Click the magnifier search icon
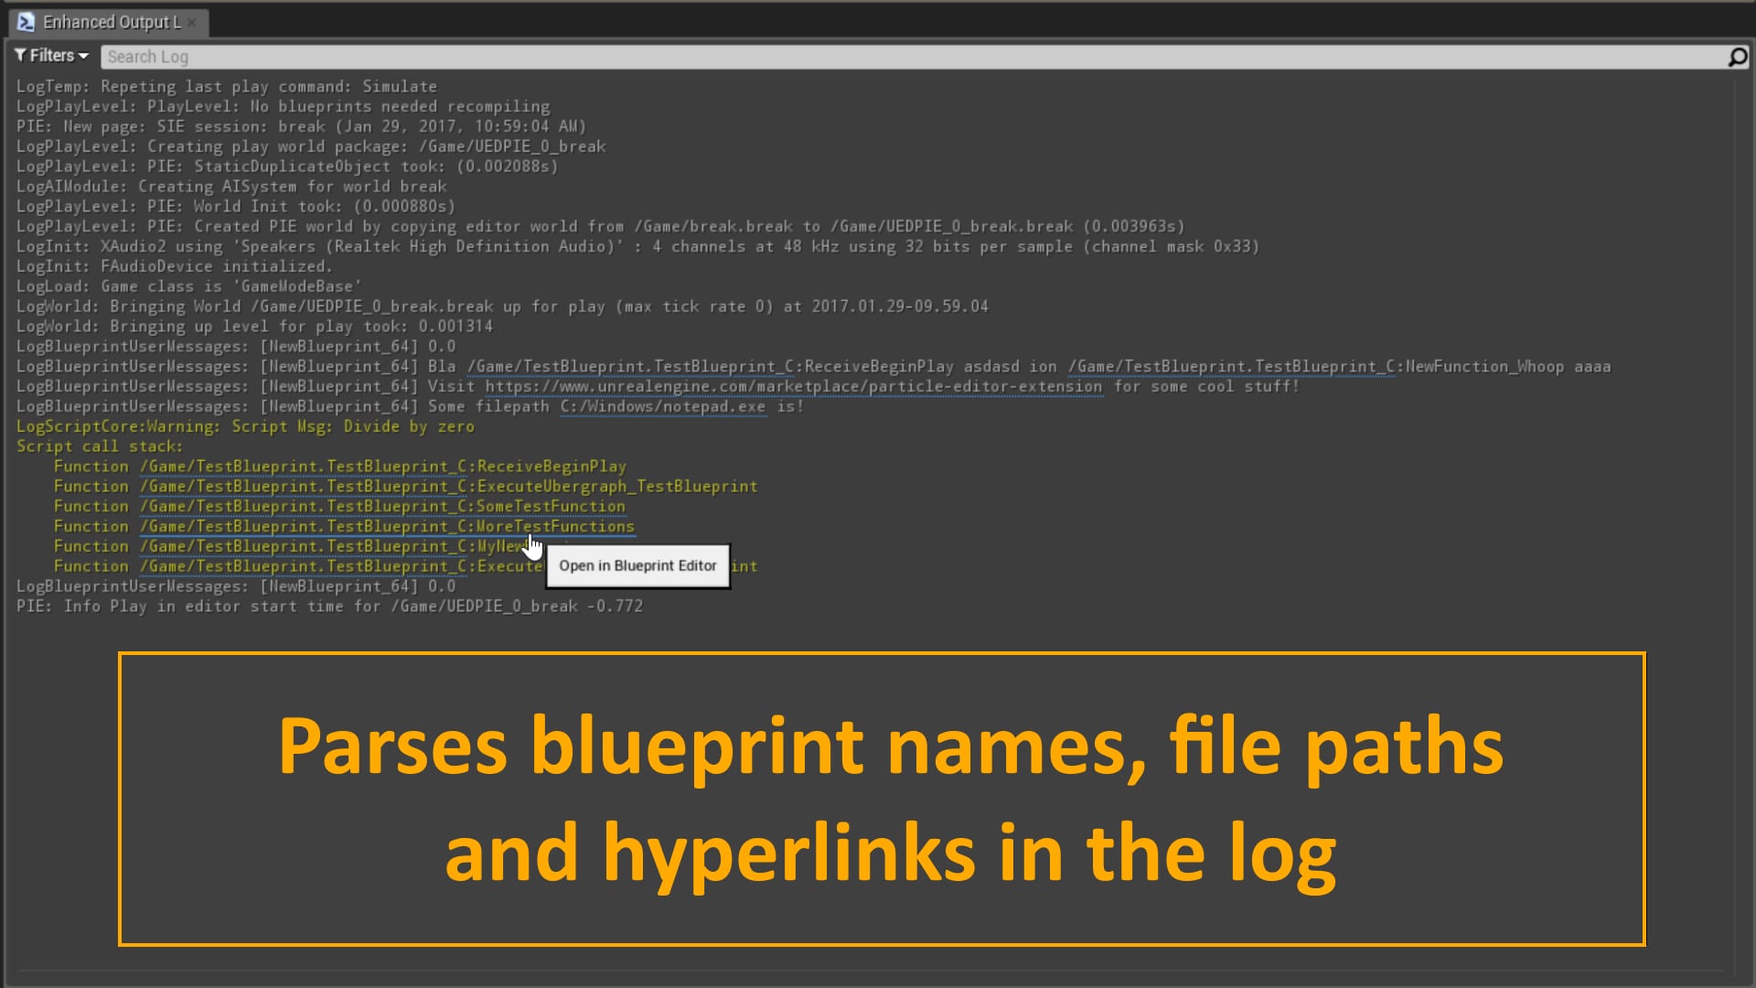The height and width of the screenshot is (988, 1756). tap(1737, 58)
